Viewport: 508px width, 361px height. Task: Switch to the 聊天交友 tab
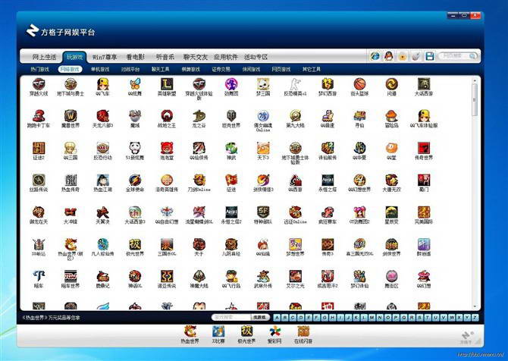pyautogui.click(x=196, y=57)
